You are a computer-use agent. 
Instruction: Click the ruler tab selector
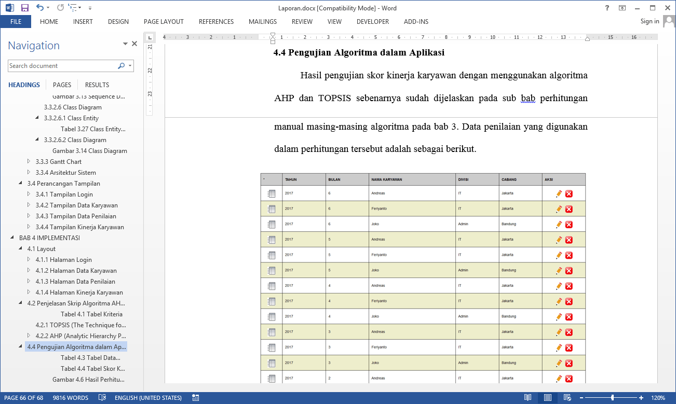(x=150, y=37)
